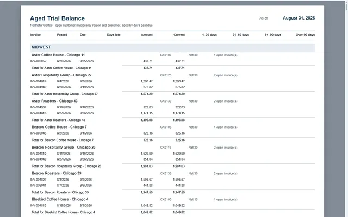Viewport: 348px width, 217px height.
Task: Click due date "9/18/2026" of INV-004937
Action: coord(87,107)
